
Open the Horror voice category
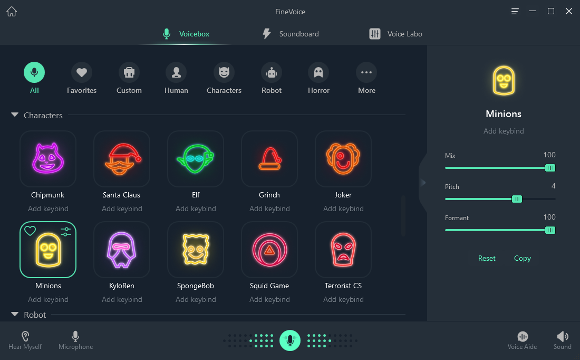tap(318, 73)
